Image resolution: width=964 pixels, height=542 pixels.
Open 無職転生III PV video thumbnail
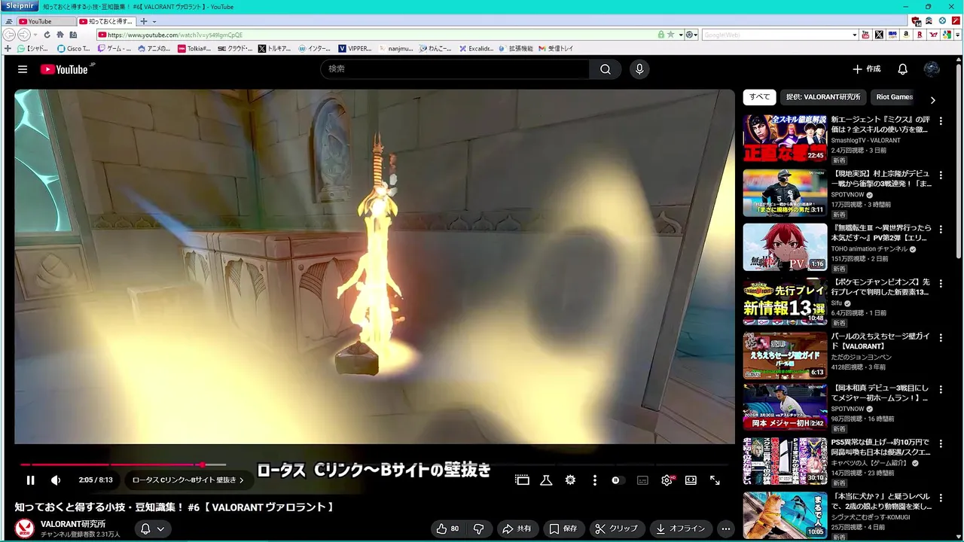point(785,247)
